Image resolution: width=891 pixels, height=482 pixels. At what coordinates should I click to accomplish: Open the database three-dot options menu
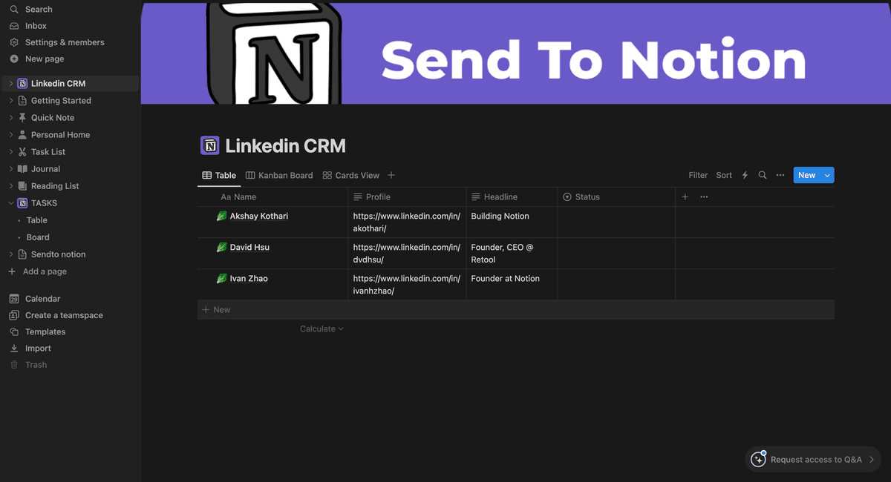pyautogui.click(x=780, y=176)
